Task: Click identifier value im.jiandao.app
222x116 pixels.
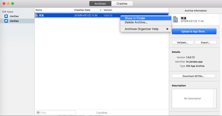Action: click(194, 62)
